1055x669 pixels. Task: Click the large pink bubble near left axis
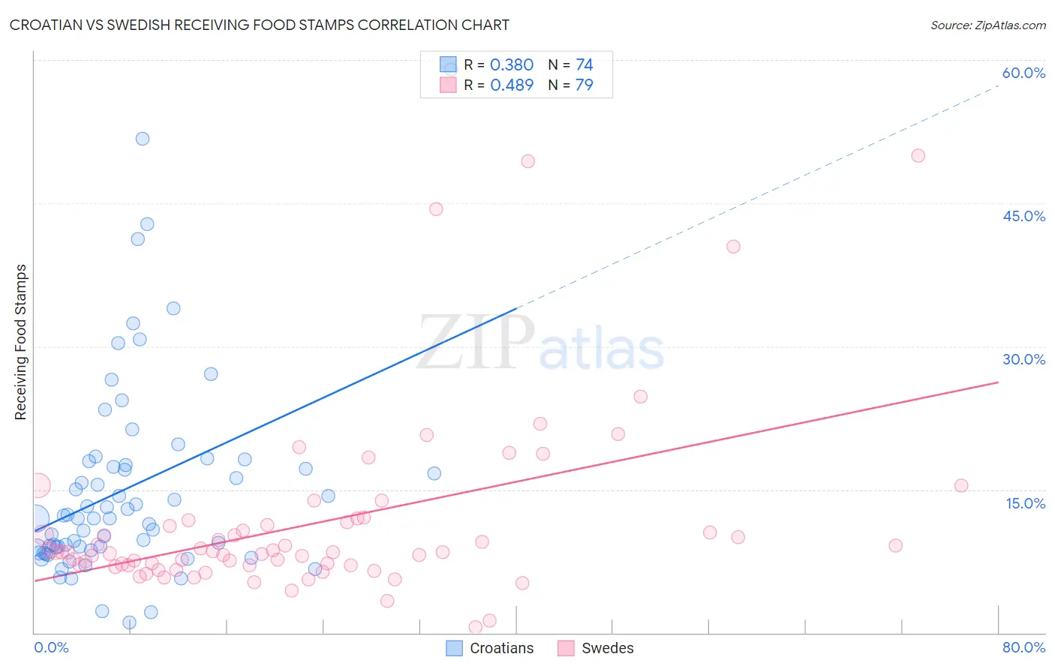pos(38,486)
